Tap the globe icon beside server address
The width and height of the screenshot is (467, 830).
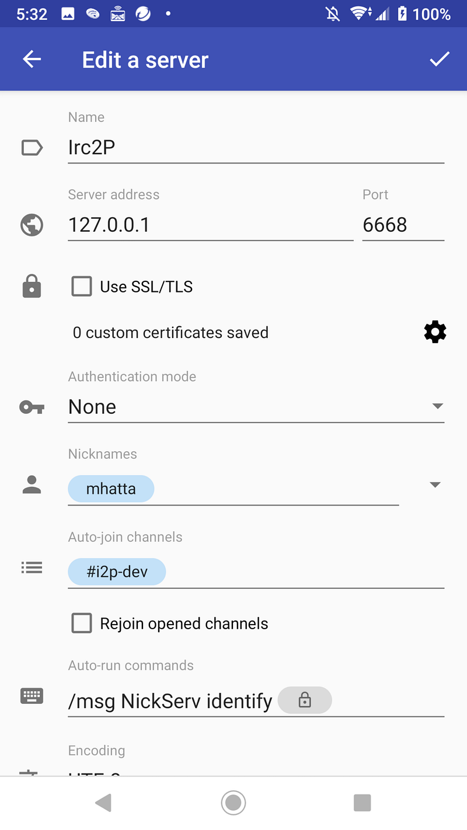[32, 225]
